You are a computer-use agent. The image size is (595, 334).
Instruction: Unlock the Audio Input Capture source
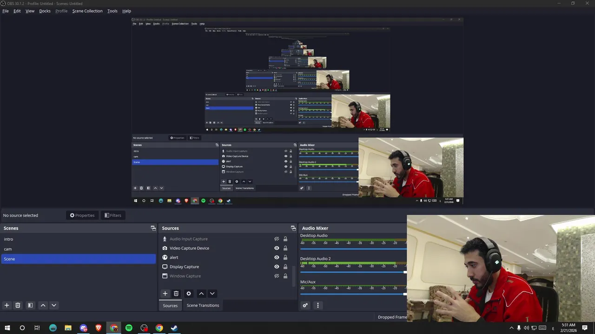[x=285, y=239]
